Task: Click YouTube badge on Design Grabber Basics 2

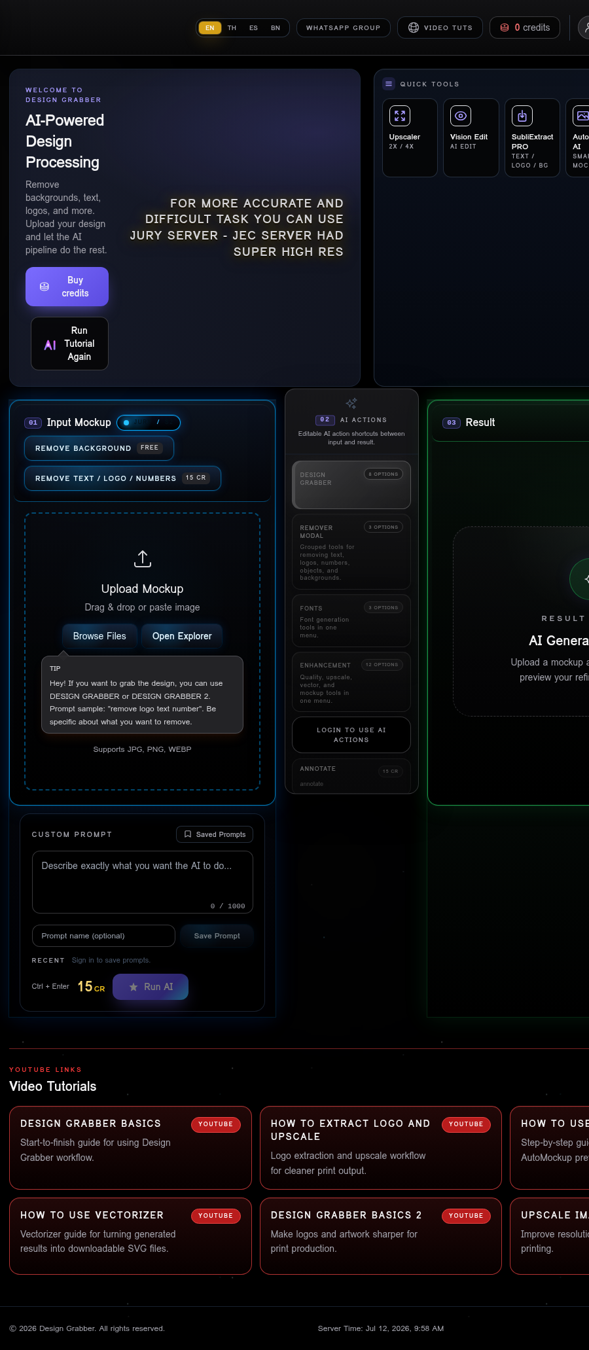Action: [466, 1216]
